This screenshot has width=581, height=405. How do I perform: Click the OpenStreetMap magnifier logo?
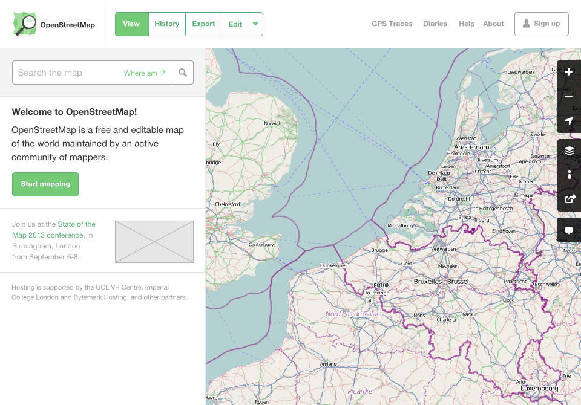(x=25, y=24)
